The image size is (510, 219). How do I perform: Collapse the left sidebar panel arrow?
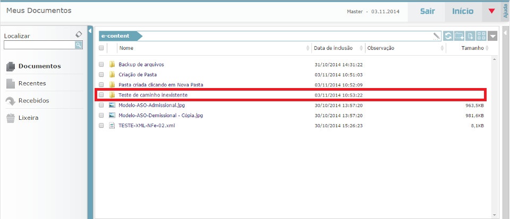90,31
